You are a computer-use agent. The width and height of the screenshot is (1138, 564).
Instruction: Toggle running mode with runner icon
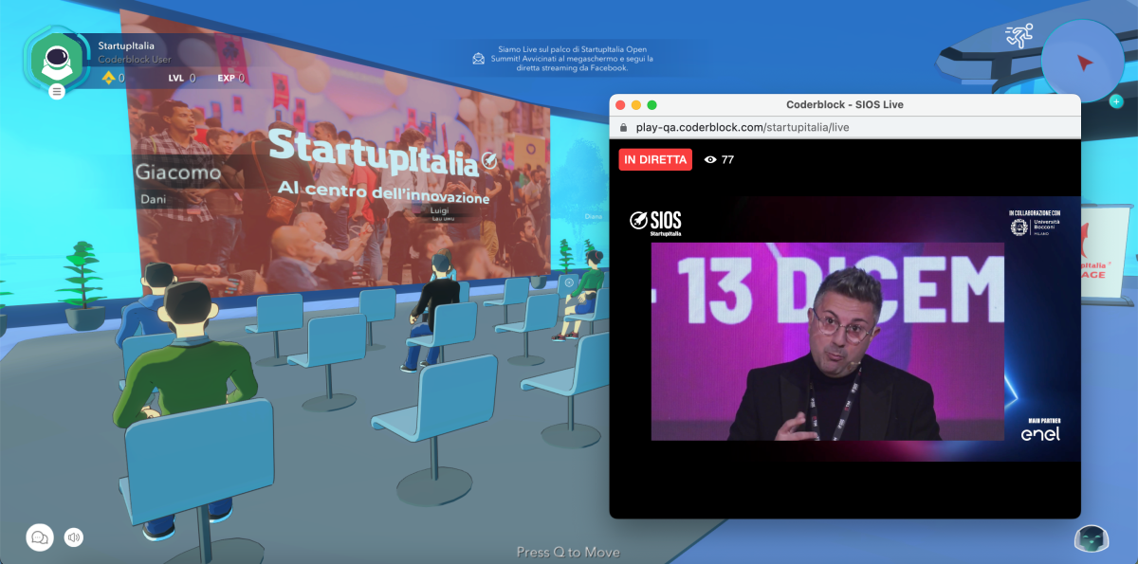coord(1018,37)
